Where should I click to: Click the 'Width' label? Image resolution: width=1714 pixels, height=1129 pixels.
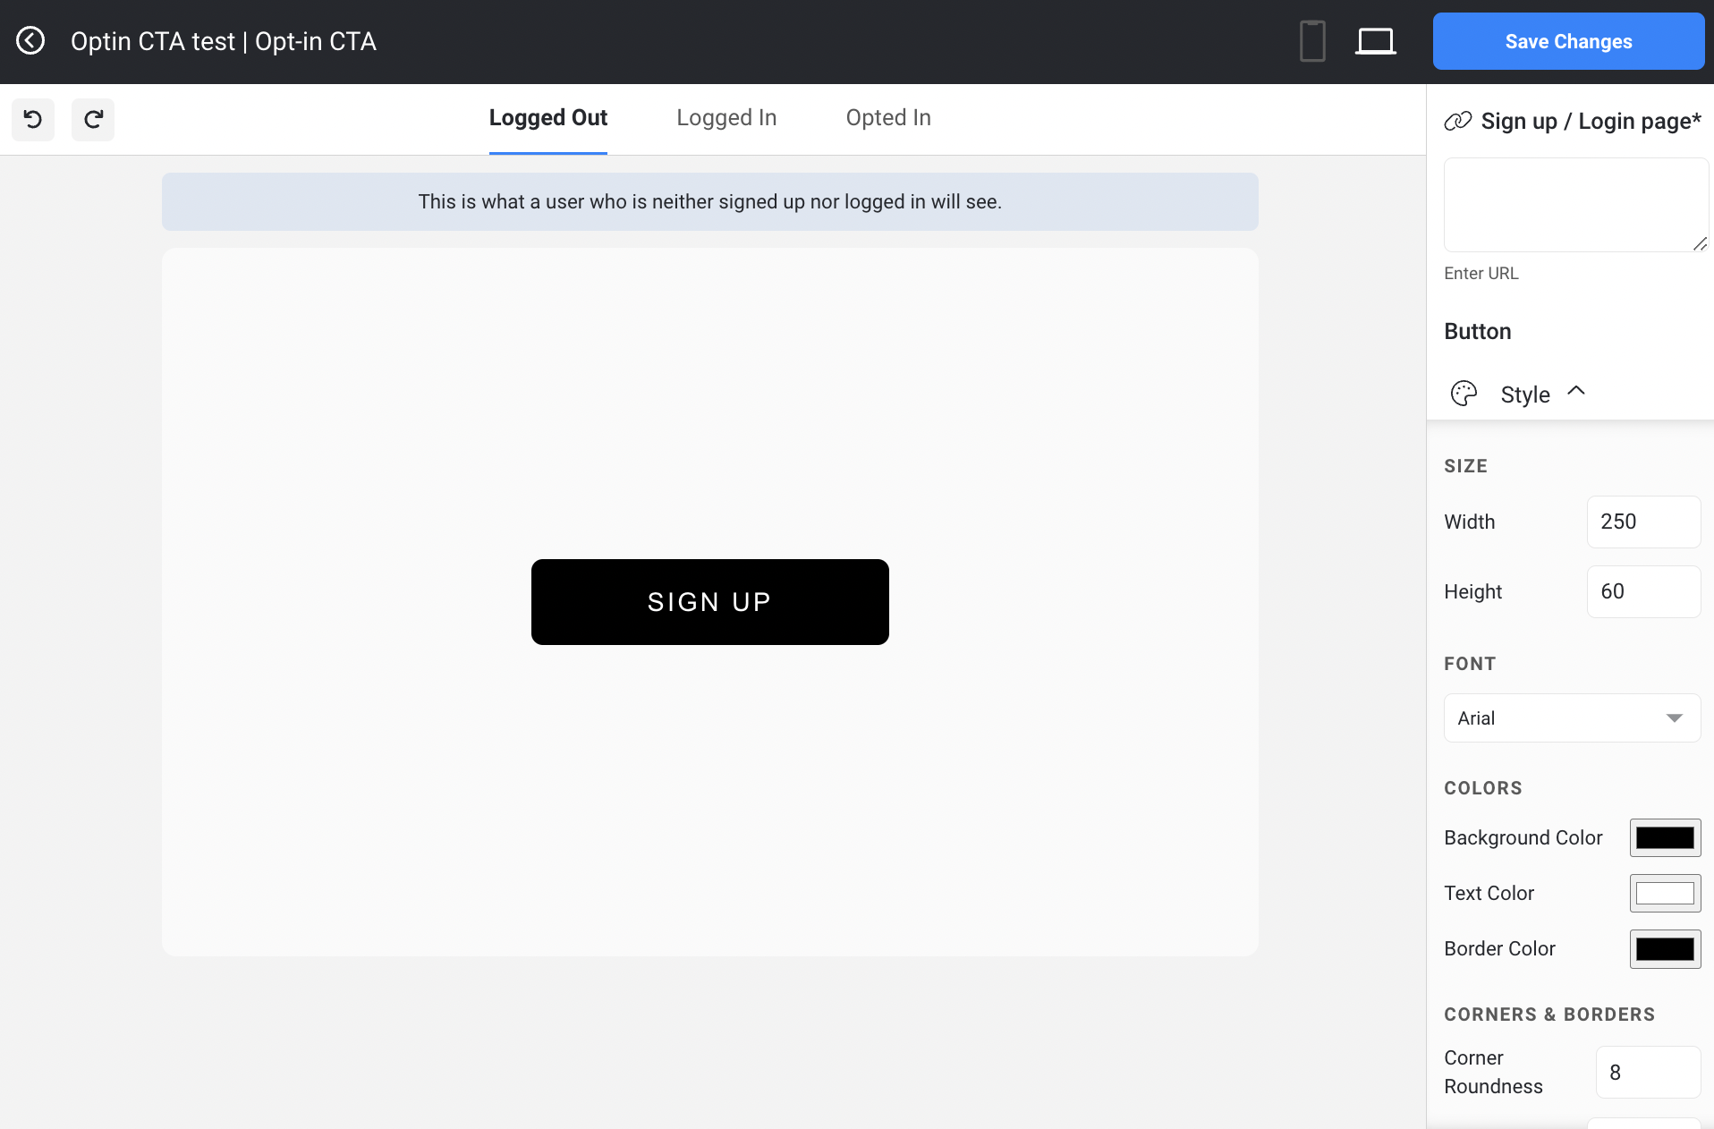[x=1469, y=522]
